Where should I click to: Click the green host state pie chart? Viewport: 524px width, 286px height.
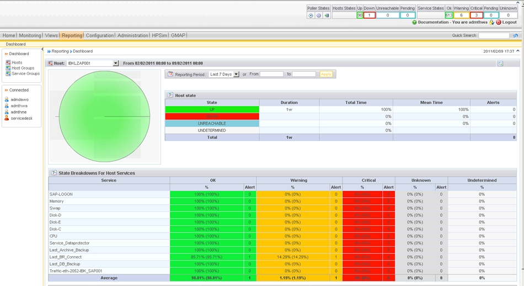tap(104, 116)
